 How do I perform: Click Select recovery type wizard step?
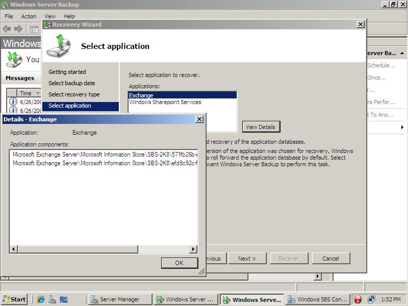click(x=74, y=94)
